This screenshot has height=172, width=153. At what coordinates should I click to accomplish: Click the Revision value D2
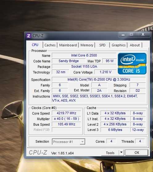[x=138, y=90]
